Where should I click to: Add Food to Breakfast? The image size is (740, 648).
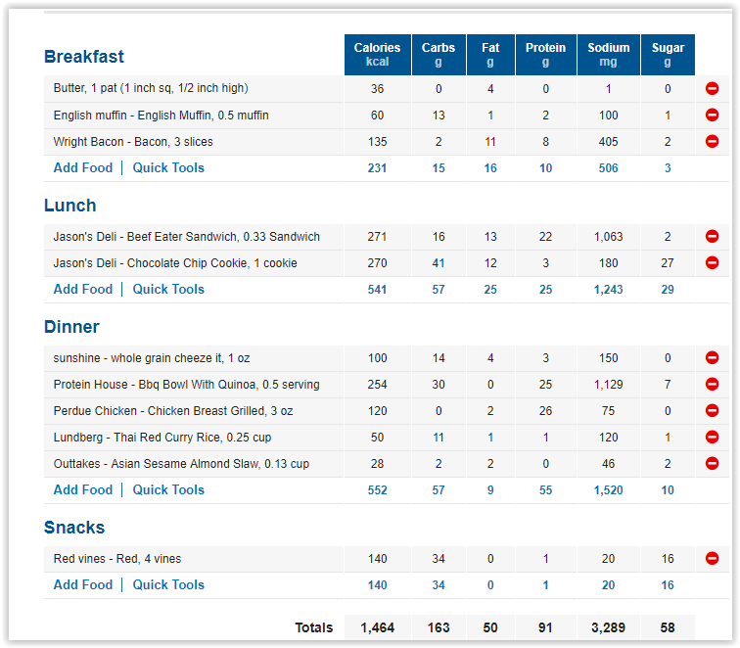click(83, 167)
